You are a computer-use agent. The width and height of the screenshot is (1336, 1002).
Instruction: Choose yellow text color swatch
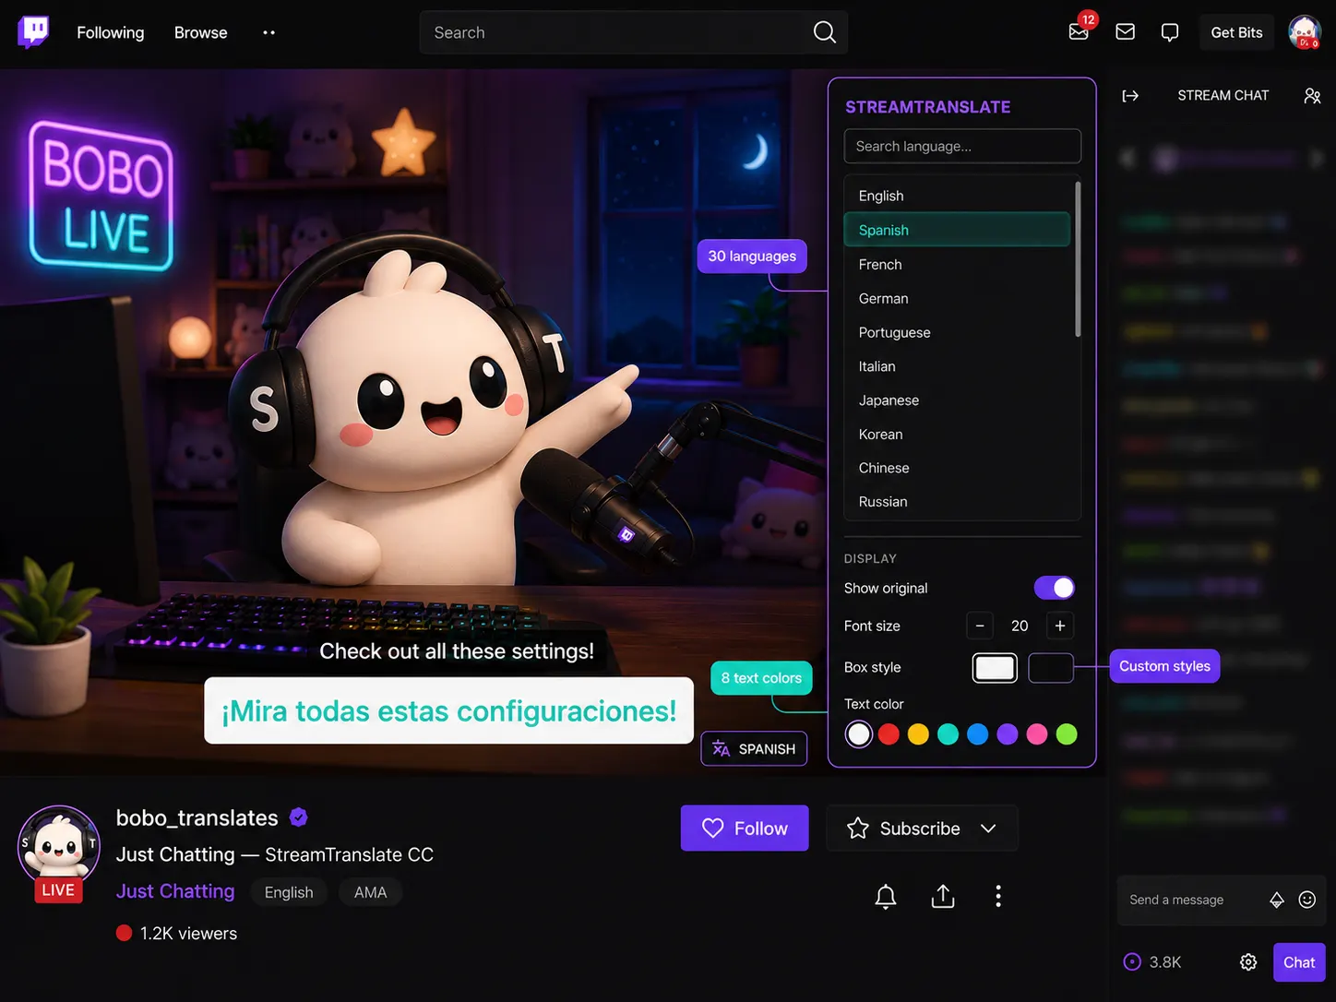click(x=918, y=734)
